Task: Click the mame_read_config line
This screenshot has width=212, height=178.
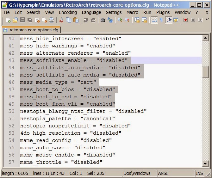Action: [66, 140]
